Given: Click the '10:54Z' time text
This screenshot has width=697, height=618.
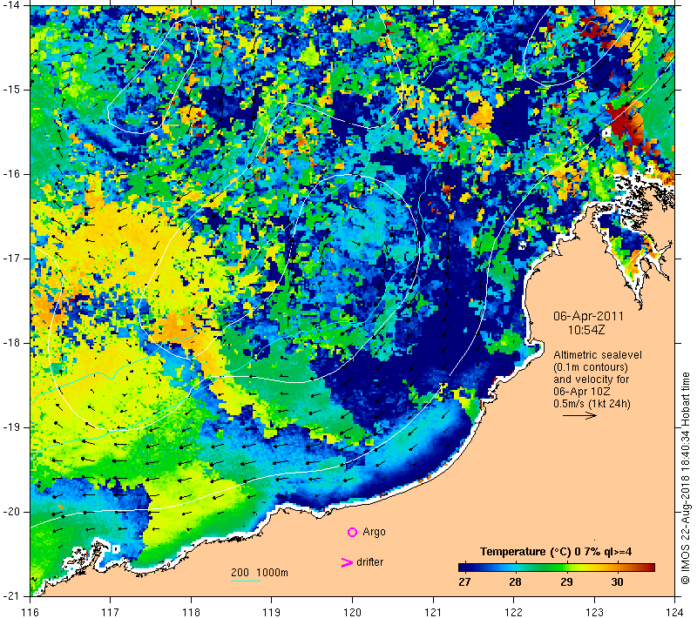Looking at the screenshot, I should (x=586, y=330).
